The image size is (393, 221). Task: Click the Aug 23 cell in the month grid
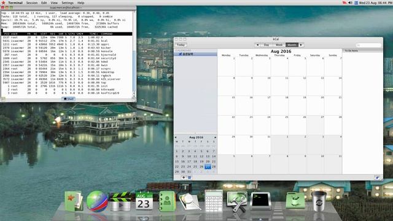click(244, 125)
